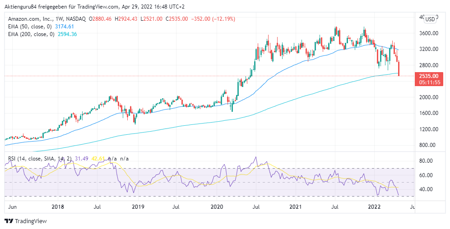450x229 pixels.
Task: Click the EMA (50, close, 0) indicator label
Action: tap(30, 27)
